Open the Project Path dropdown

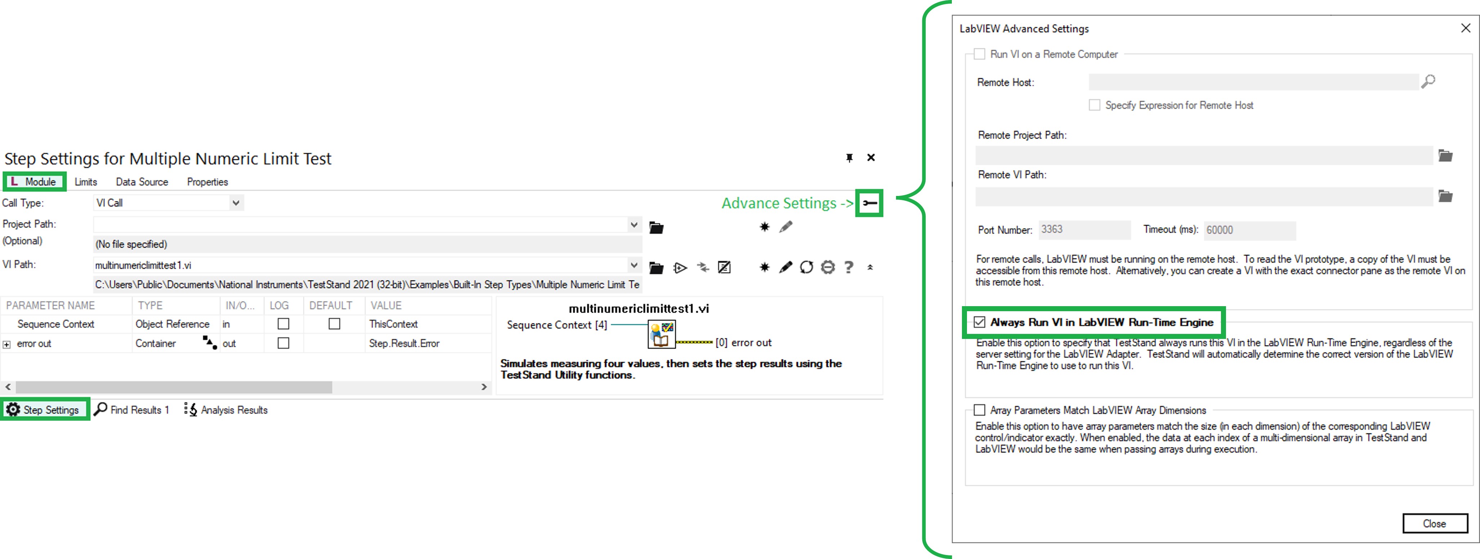(x=634, y=225)
